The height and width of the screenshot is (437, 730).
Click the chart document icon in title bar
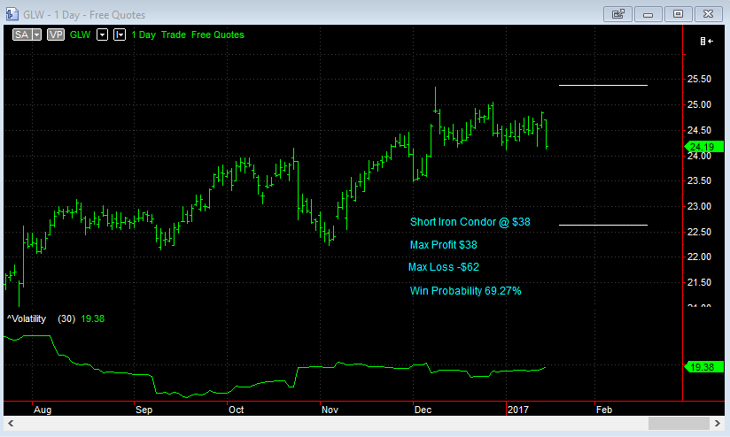point(12,14)
